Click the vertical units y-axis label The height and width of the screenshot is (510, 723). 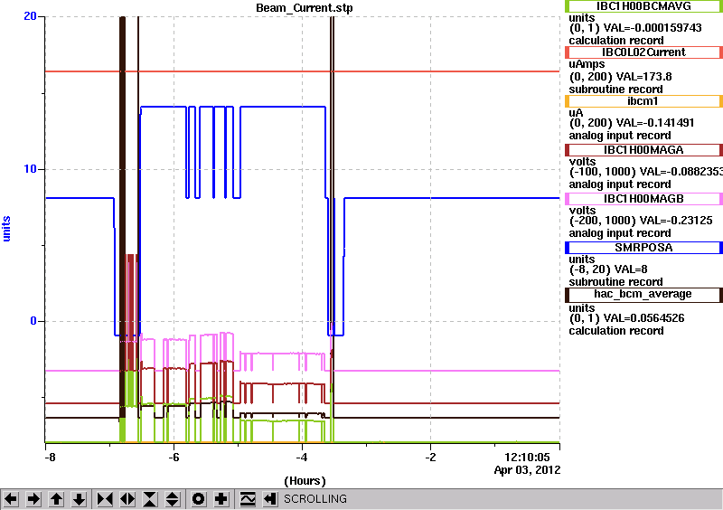6,229
